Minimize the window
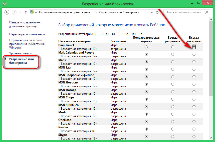 tap(192, 3)
